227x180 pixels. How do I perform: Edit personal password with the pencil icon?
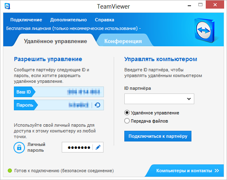[x=98, y=147]
